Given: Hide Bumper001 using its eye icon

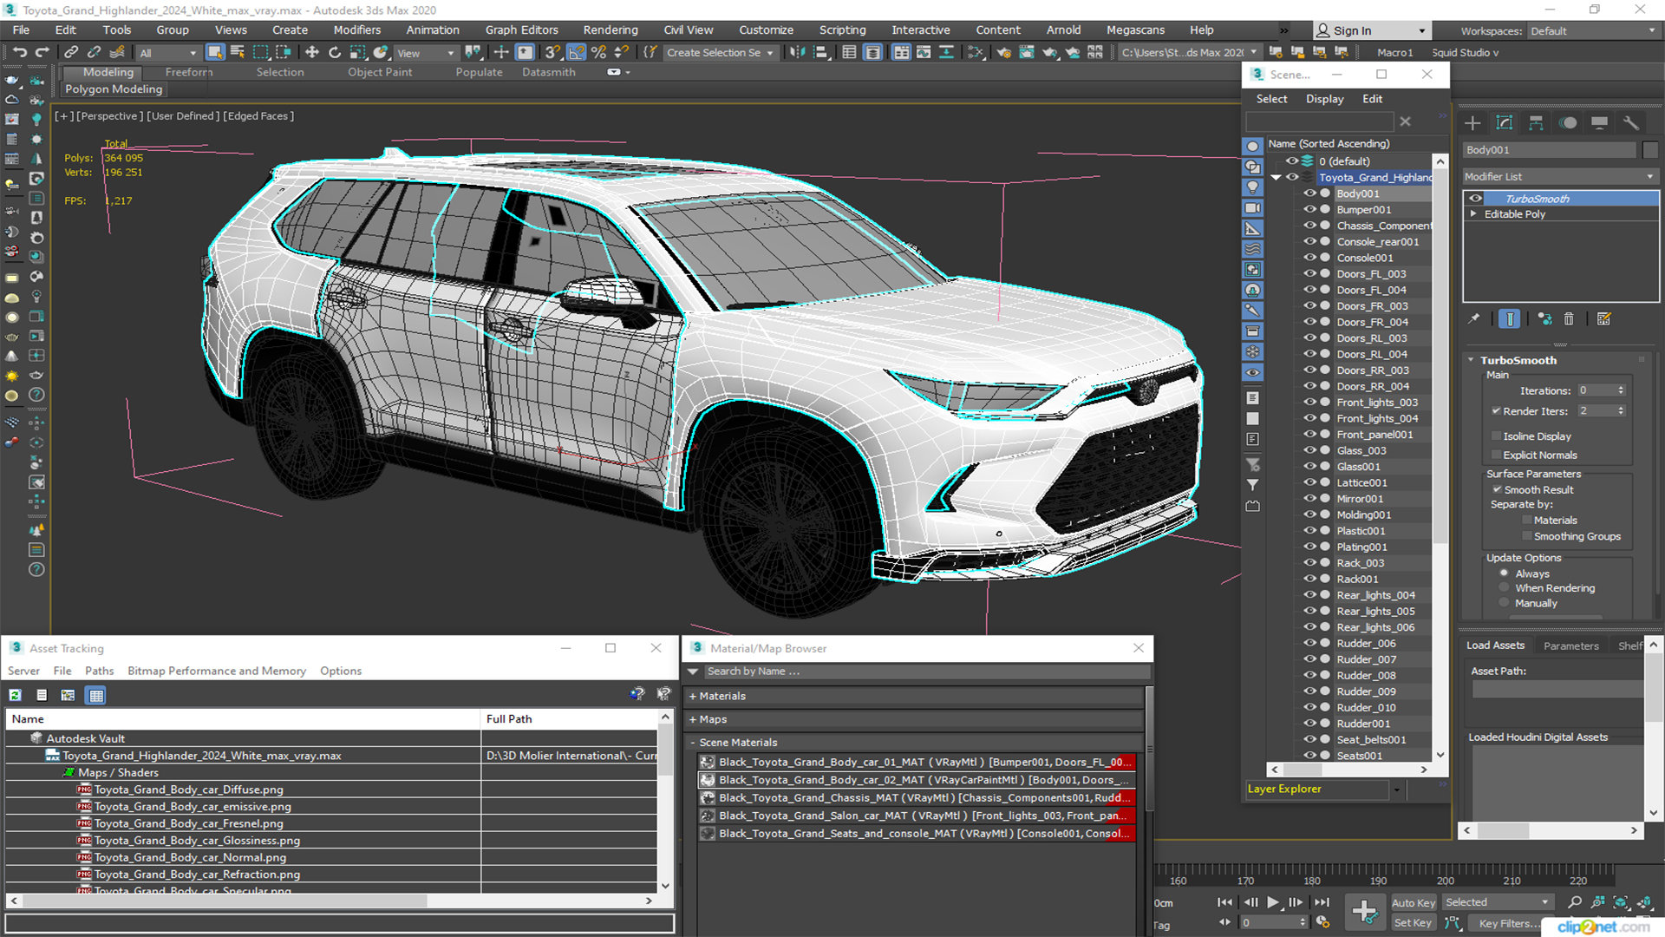Looking at the screenshot, I should tap(1309, 210).
